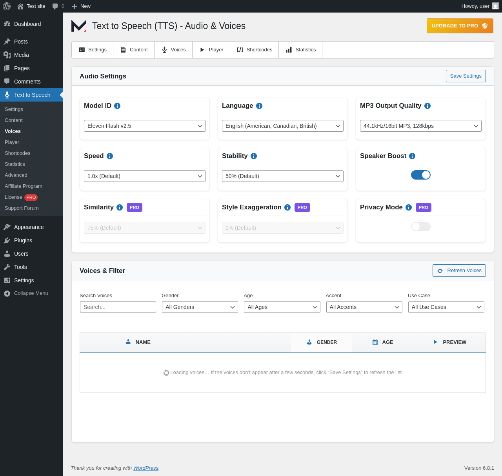Follow the WordPress footer link

click(146, 468)
